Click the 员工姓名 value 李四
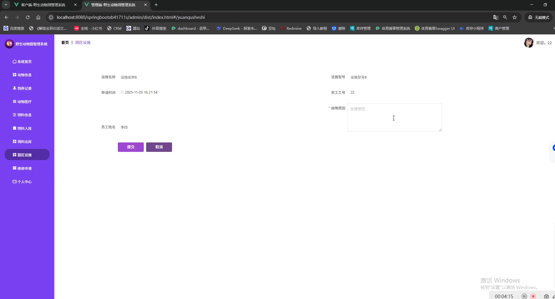 124,127
